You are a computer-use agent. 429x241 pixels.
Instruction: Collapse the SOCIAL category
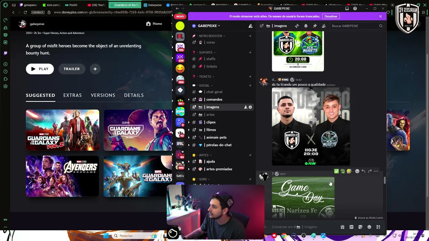pyautogui.click(x=206, y=86)
